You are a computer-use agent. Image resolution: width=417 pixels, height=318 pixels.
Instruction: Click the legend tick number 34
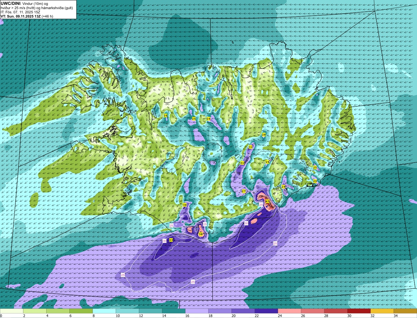[x=395, y=316]
